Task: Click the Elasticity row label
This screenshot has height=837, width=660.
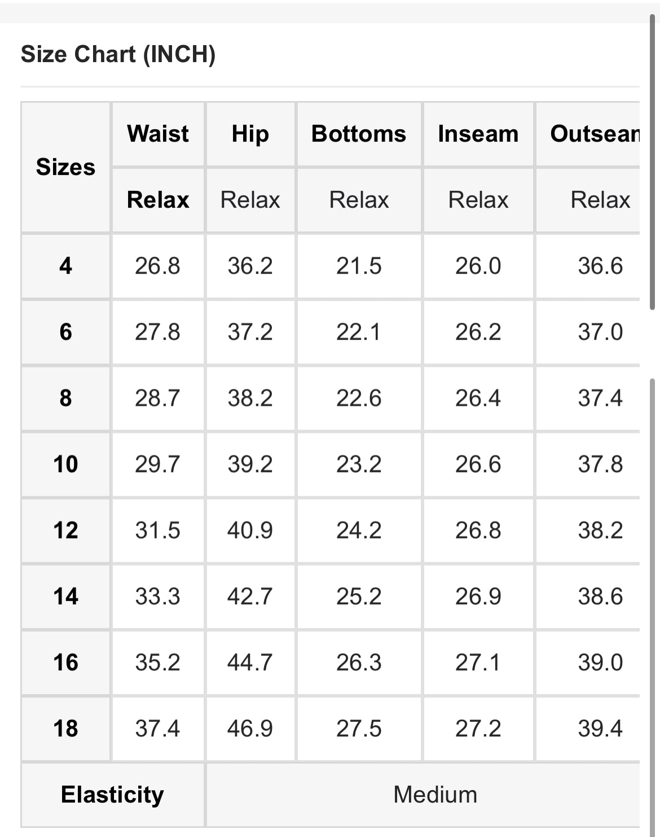Action: pyautogui.click(x=112, y=795)
